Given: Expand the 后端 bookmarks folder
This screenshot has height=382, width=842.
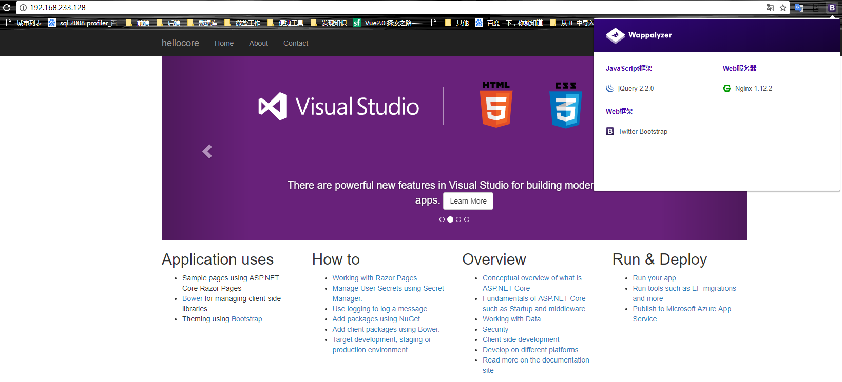Looking at the screenshot, I should (x=168, y=23).
